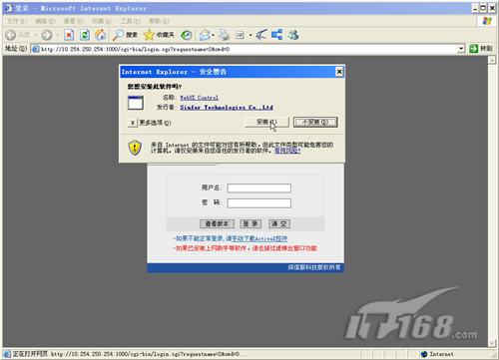Go to Home page via house icon
Image resolution: width=499 pixels, height=360 pixels.
[101, 35]
